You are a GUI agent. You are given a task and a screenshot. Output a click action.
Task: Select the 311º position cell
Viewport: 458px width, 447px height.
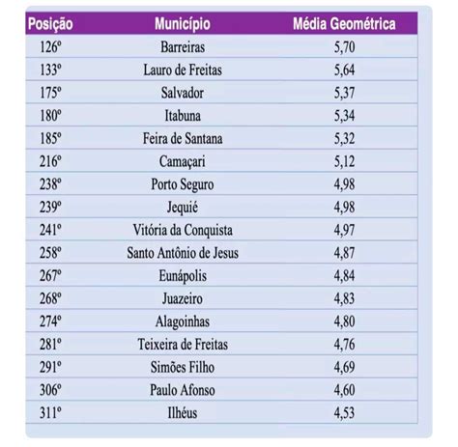tap(50, 413)
